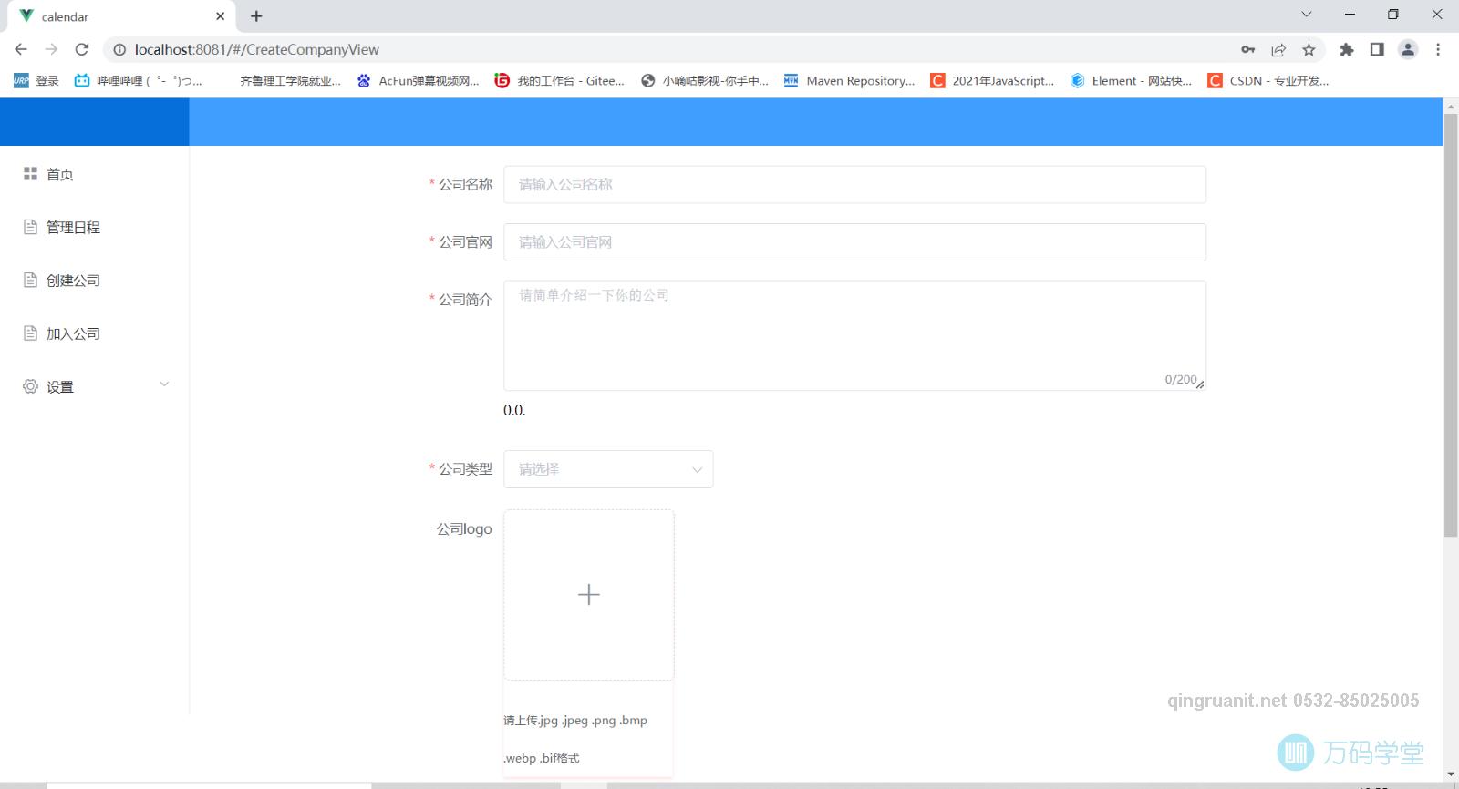
Task: Open the 登录 bookmark
Action: click(x=36, y=80)
